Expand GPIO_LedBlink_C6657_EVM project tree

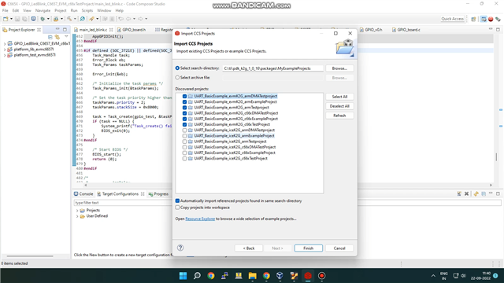click(x=5, y=44)
